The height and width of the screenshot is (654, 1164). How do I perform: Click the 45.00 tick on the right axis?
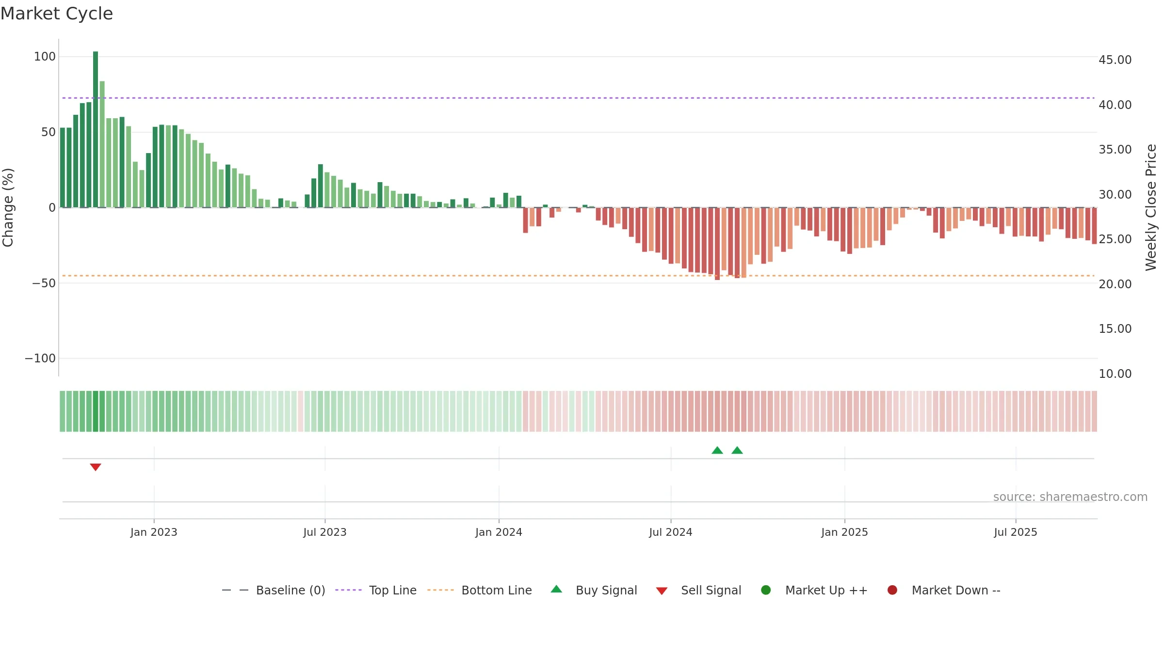pos(1115,60)
